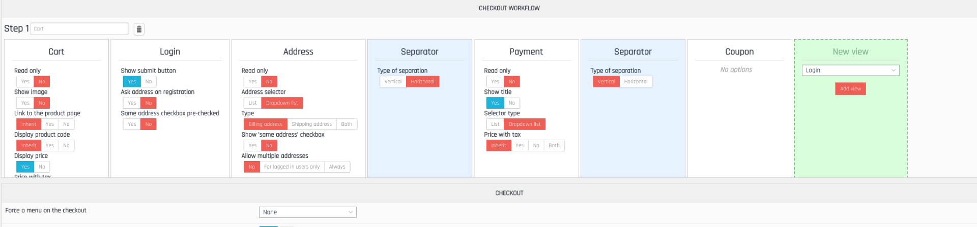Set Cart Read only to Yes
Image resolution: width=977 pixels, height=227 pixels.
pos(25,82)
